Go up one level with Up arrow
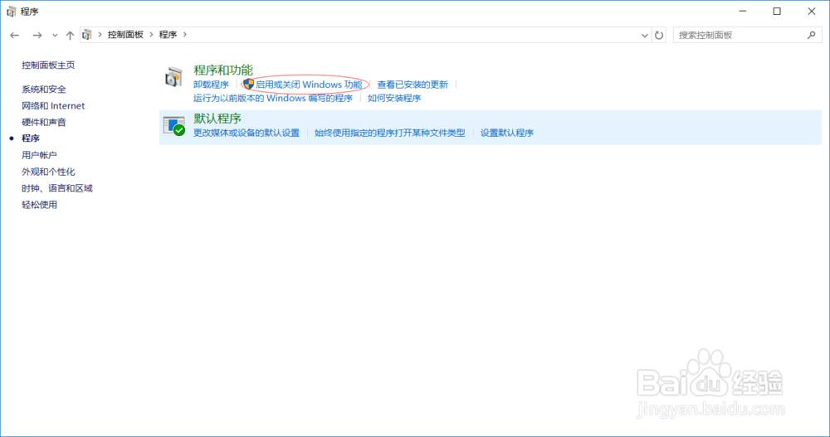The image size is (830, 437). (70, 35)
